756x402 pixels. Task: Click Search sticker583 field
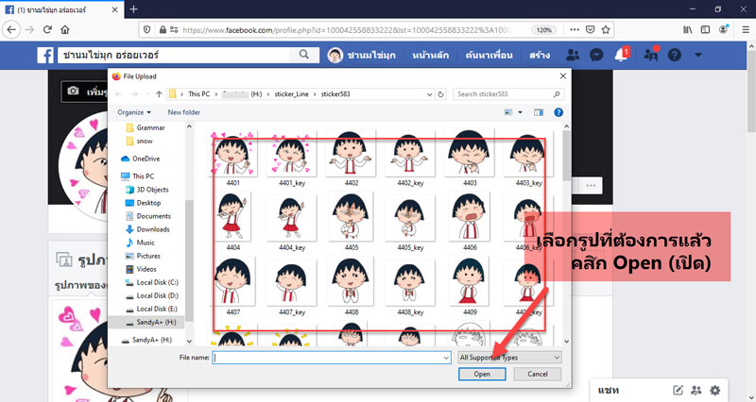coord(508,94)
